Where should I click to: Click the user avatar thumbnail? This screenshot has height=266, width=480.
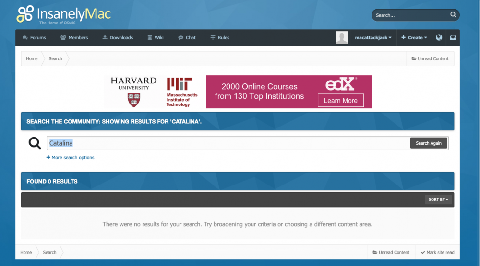(342, 37)
